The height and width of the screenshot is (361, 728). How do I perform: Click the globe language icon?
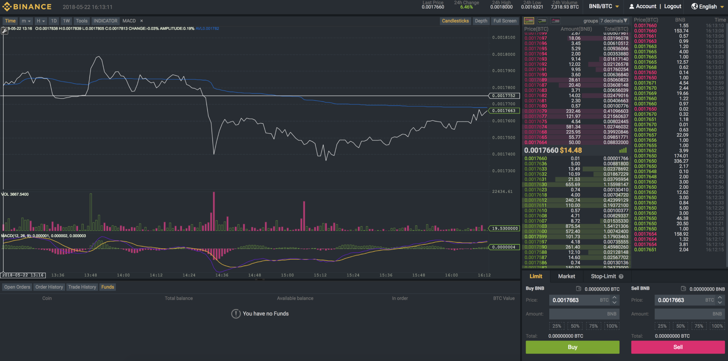(694, 6)
